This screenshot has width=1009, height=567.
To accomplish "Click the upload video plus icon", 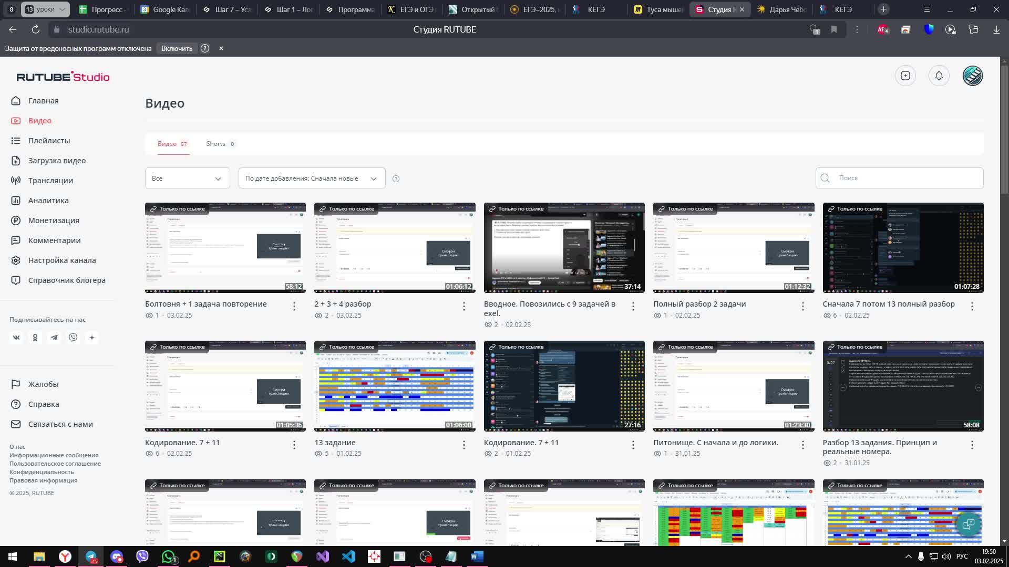I will pyautogui.click(x=905, y=76).
